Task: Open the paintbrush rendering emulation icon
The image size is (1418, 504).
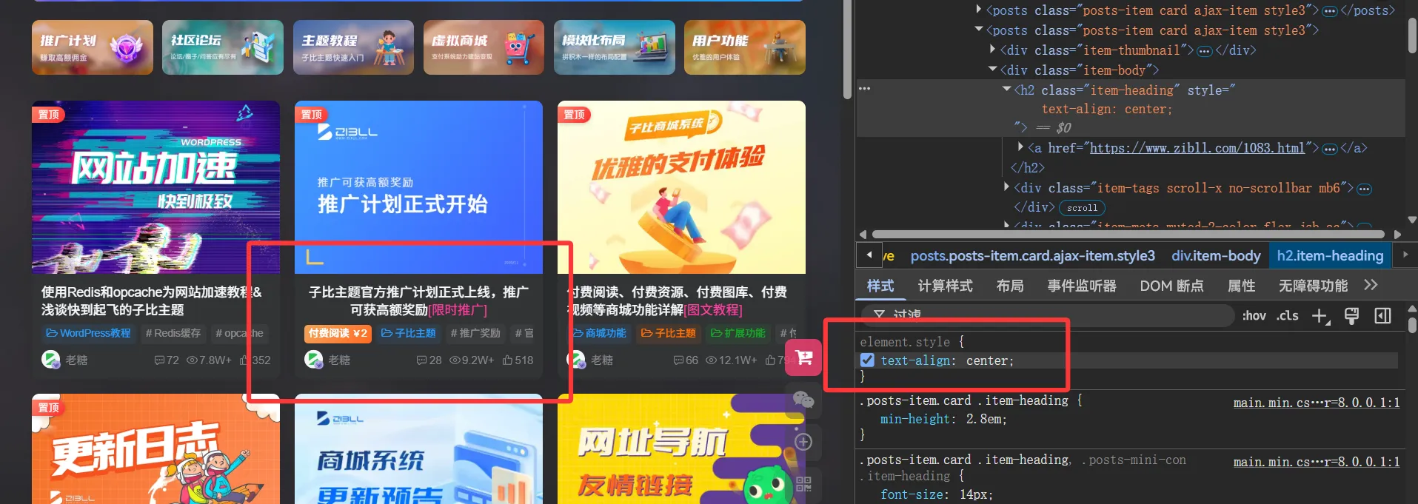Action: tap(1351, 316)
